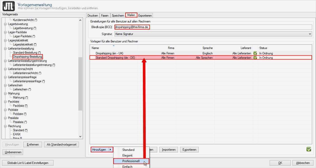Collapse the Lieferantenbestellung tree node
Viewport: 316px width, 168px height.
[5, 49]
